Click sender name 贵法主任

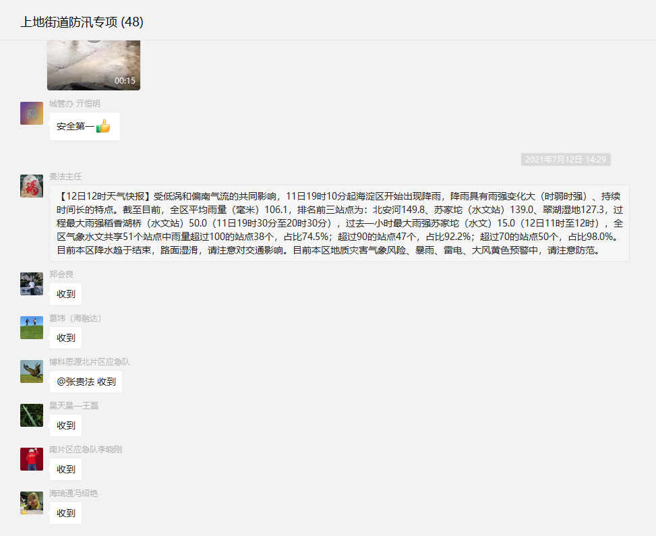(65, 176)
